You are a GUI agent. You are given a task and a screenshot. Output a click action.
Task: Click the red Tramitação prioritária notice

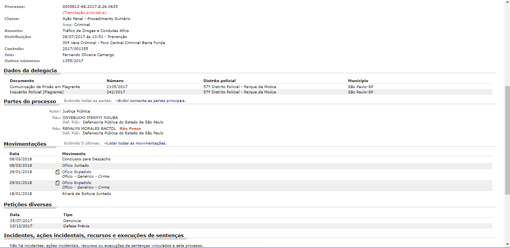coord(84,13)
